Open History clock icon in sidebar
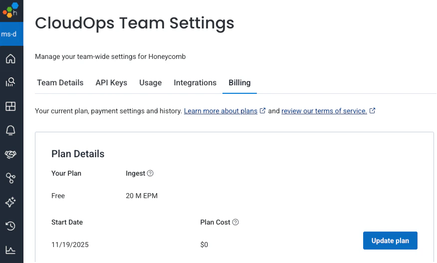 point(10,226)
